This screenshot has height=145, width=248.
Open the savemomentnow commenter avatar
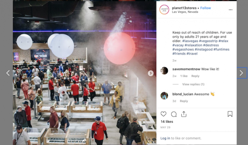click(164, 71)
